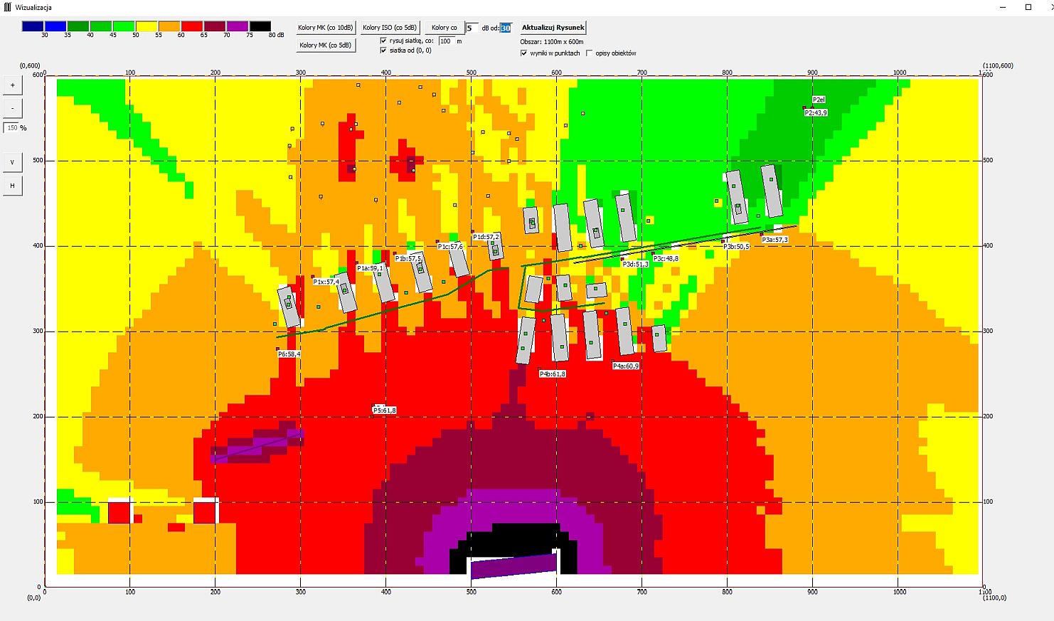
Task: Click the Wizualizacja window title icon
Action: [x=6, y=7]
